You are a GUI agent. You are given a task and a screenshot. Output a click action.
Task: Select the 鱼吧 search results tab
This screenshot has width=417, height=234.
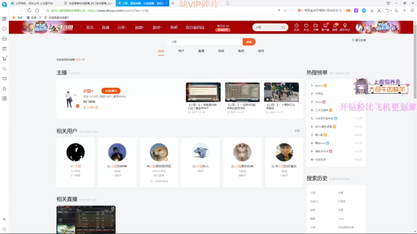(241, 51)
